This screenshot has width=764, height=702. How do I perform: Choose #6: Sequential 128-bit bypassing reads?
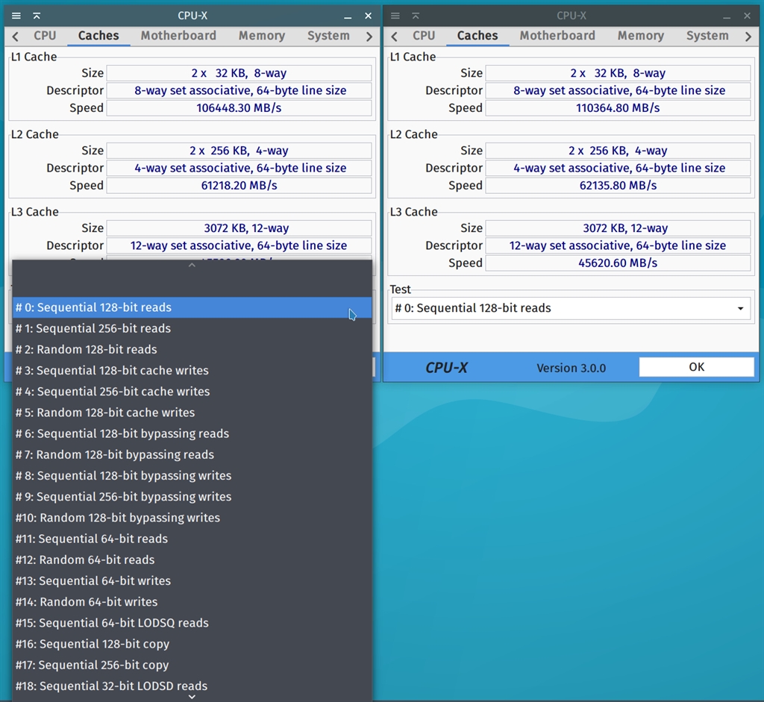coord(192,433)
